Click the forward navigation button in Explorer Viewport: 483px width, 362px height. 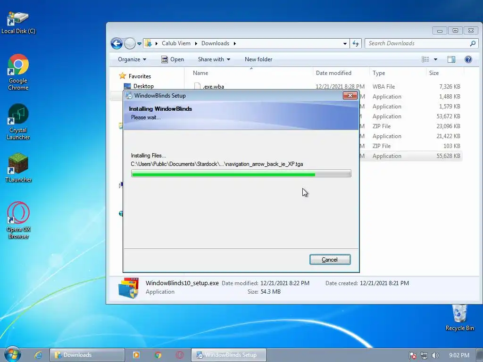(130, 43)
